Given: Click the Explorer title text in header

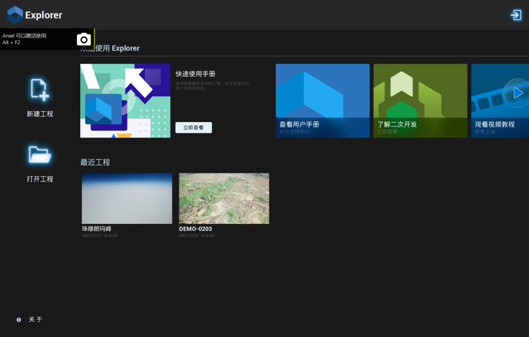Looking at the screenshot, I should click(x=43, y=15).
